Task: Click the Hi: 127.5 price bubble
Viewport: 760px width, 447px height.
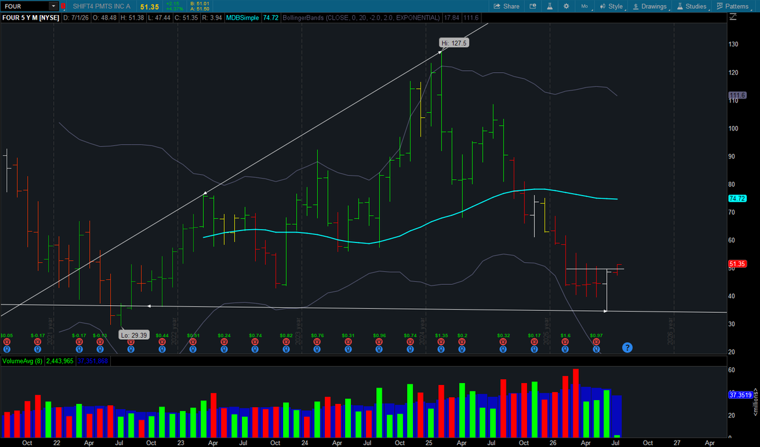Action: [x=453, y=43]
